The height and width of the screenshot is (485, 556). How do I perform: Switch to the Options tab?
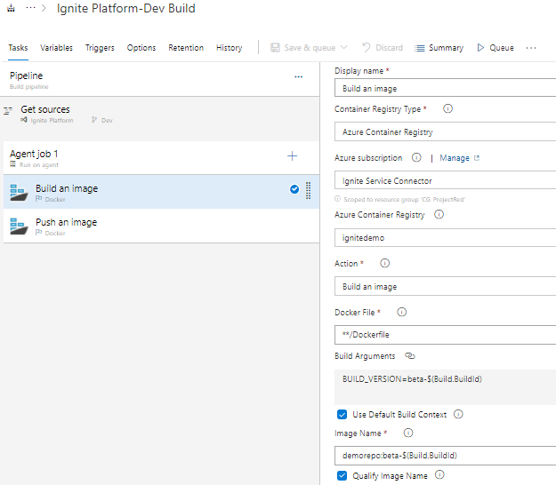coord(141,48)
